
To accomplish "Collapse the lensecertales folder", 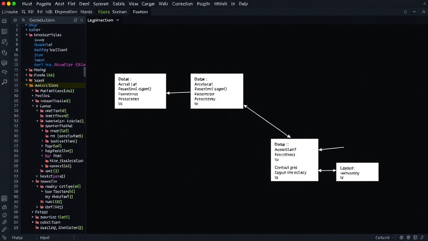I will click(26, 35).
